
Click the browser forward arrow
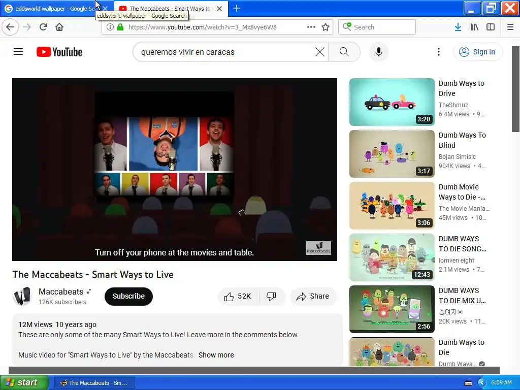click(x=27, y=27)
